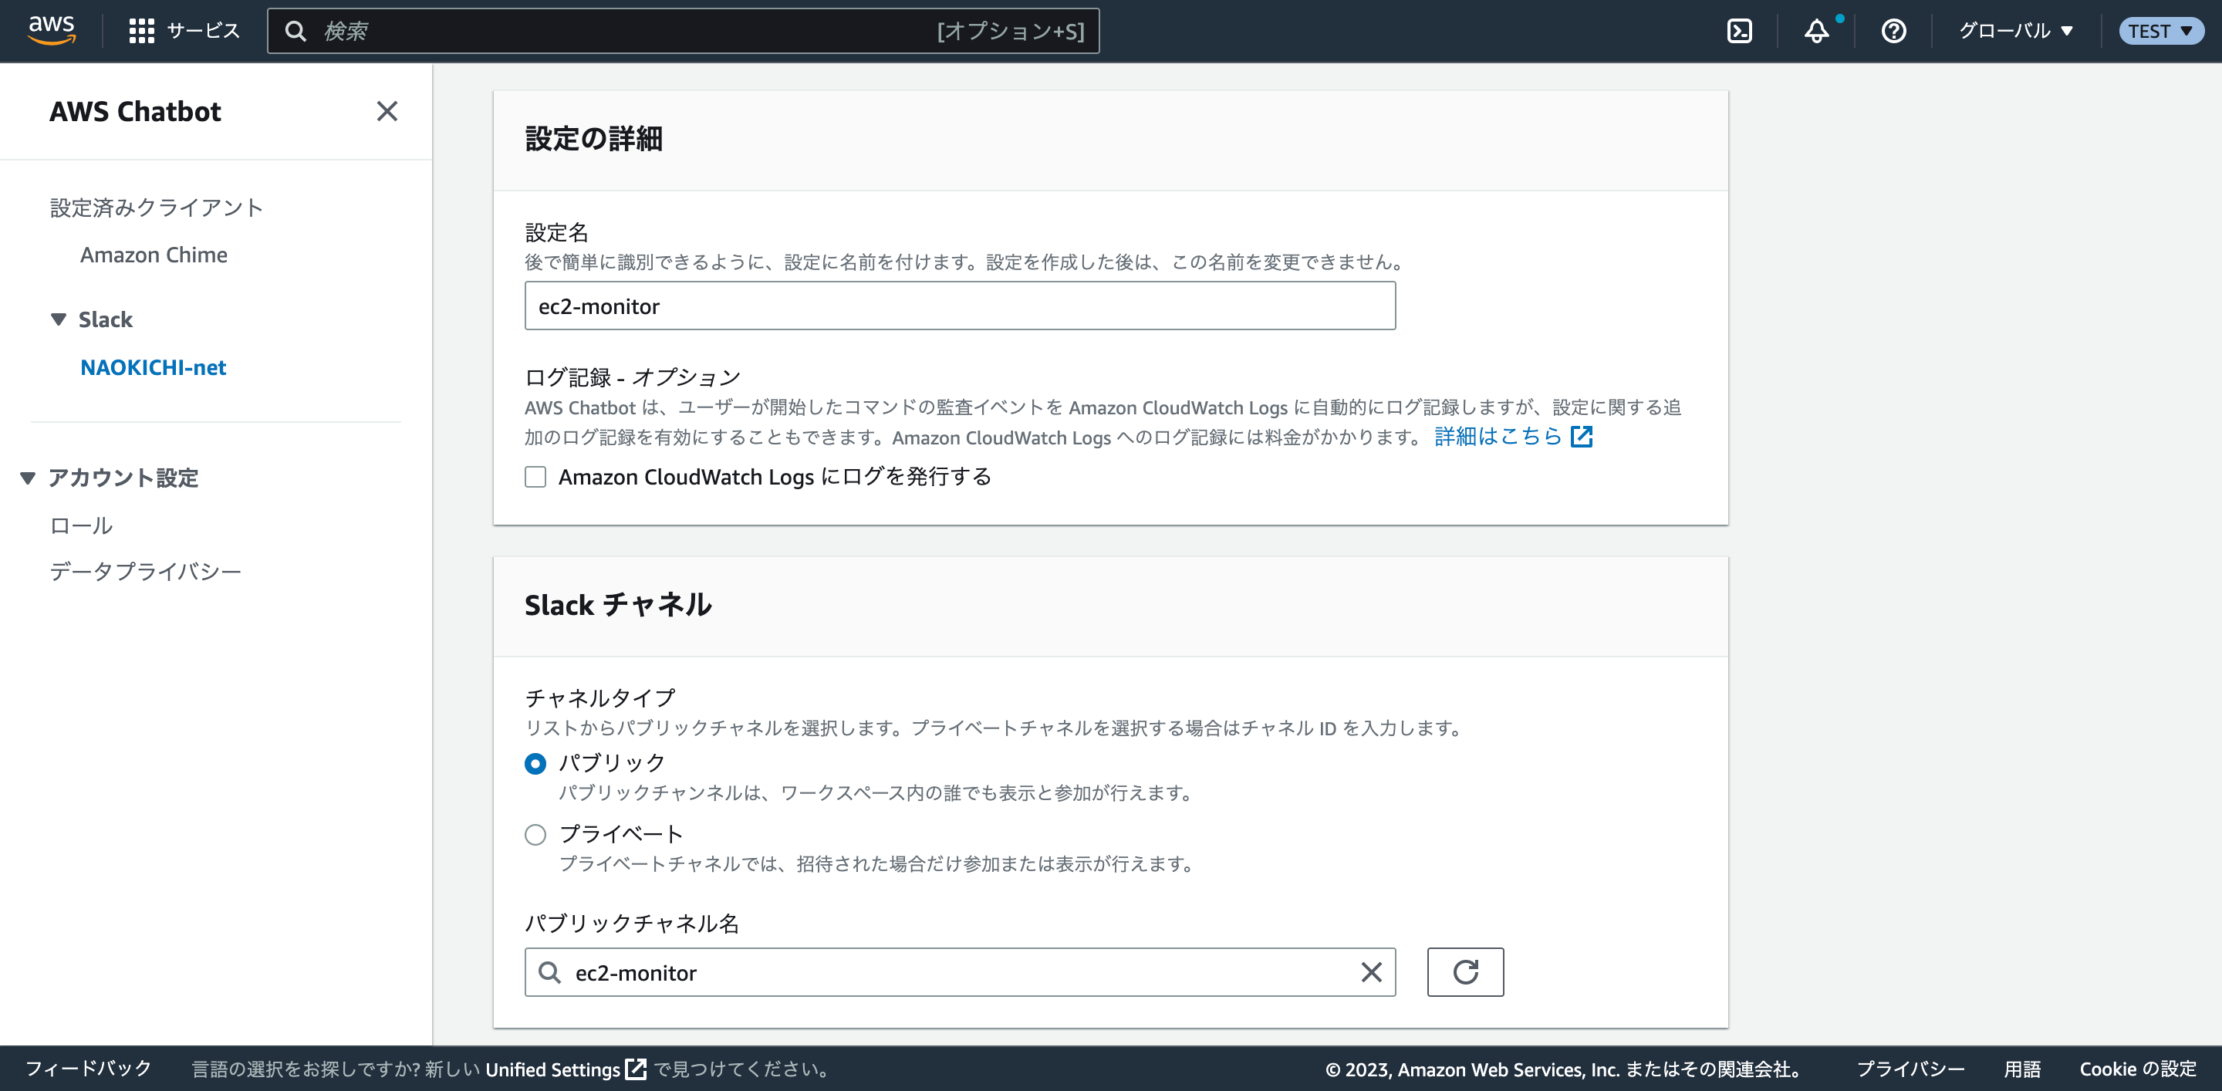Open the notifications bell

point(1815,30)
